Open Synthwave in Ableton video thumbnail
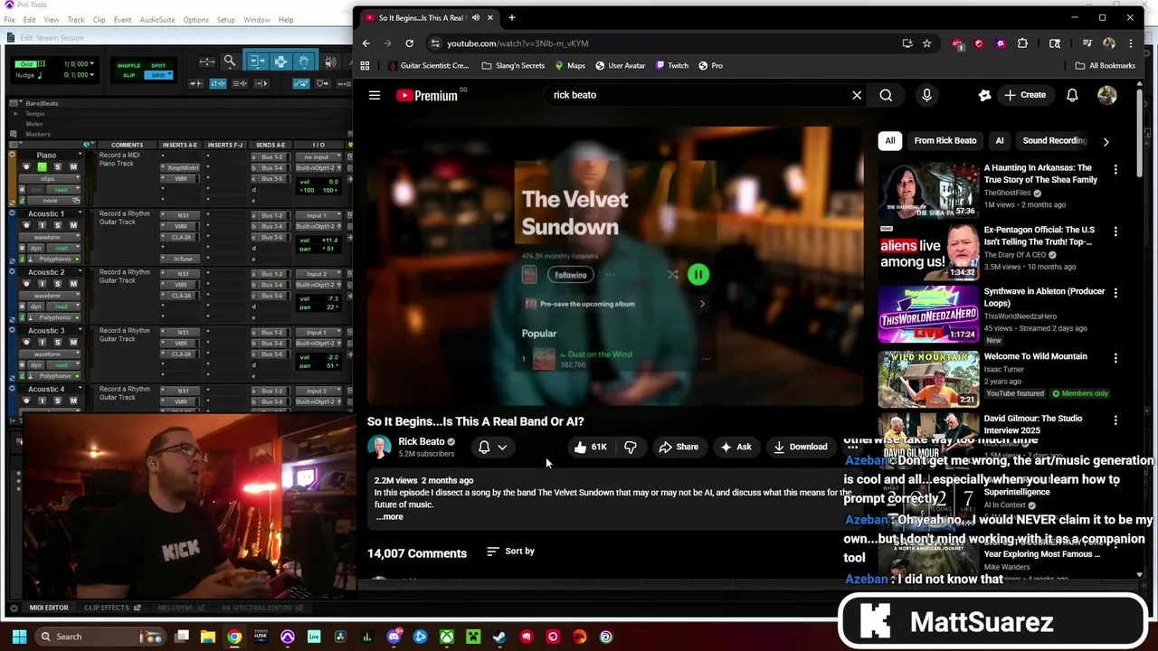 coord(928,314)
